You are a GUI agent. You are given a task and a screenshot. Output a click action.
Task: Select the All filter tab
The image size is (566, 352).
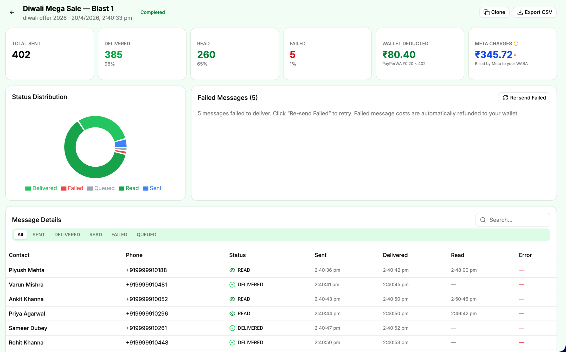pyautogui.click(x=20, y=234)
